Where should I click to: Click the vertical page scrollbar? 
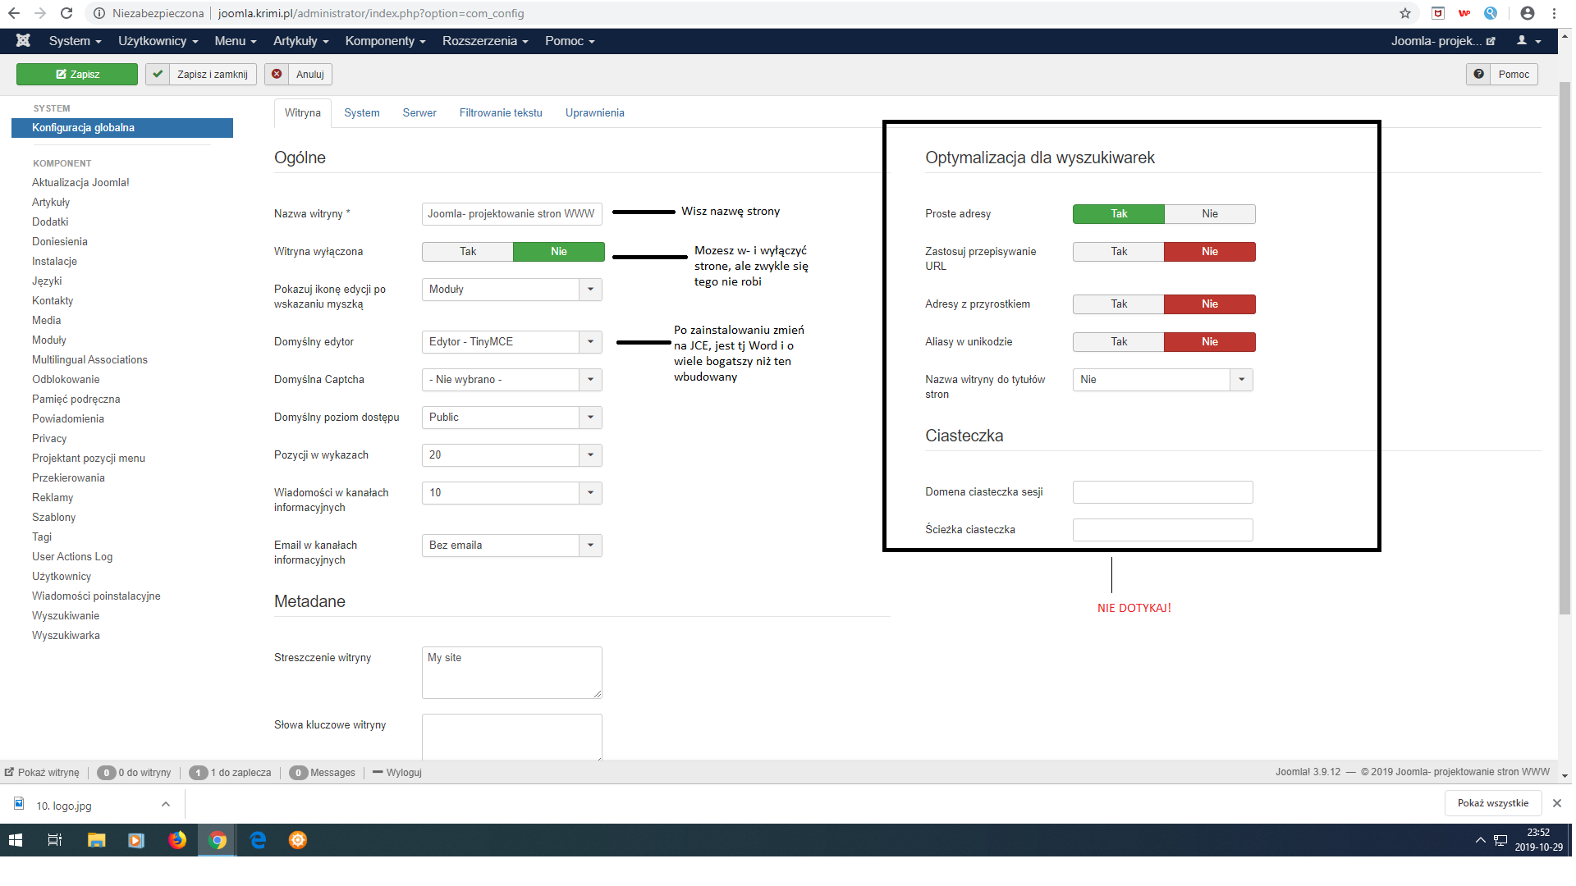pos(1565,345)
